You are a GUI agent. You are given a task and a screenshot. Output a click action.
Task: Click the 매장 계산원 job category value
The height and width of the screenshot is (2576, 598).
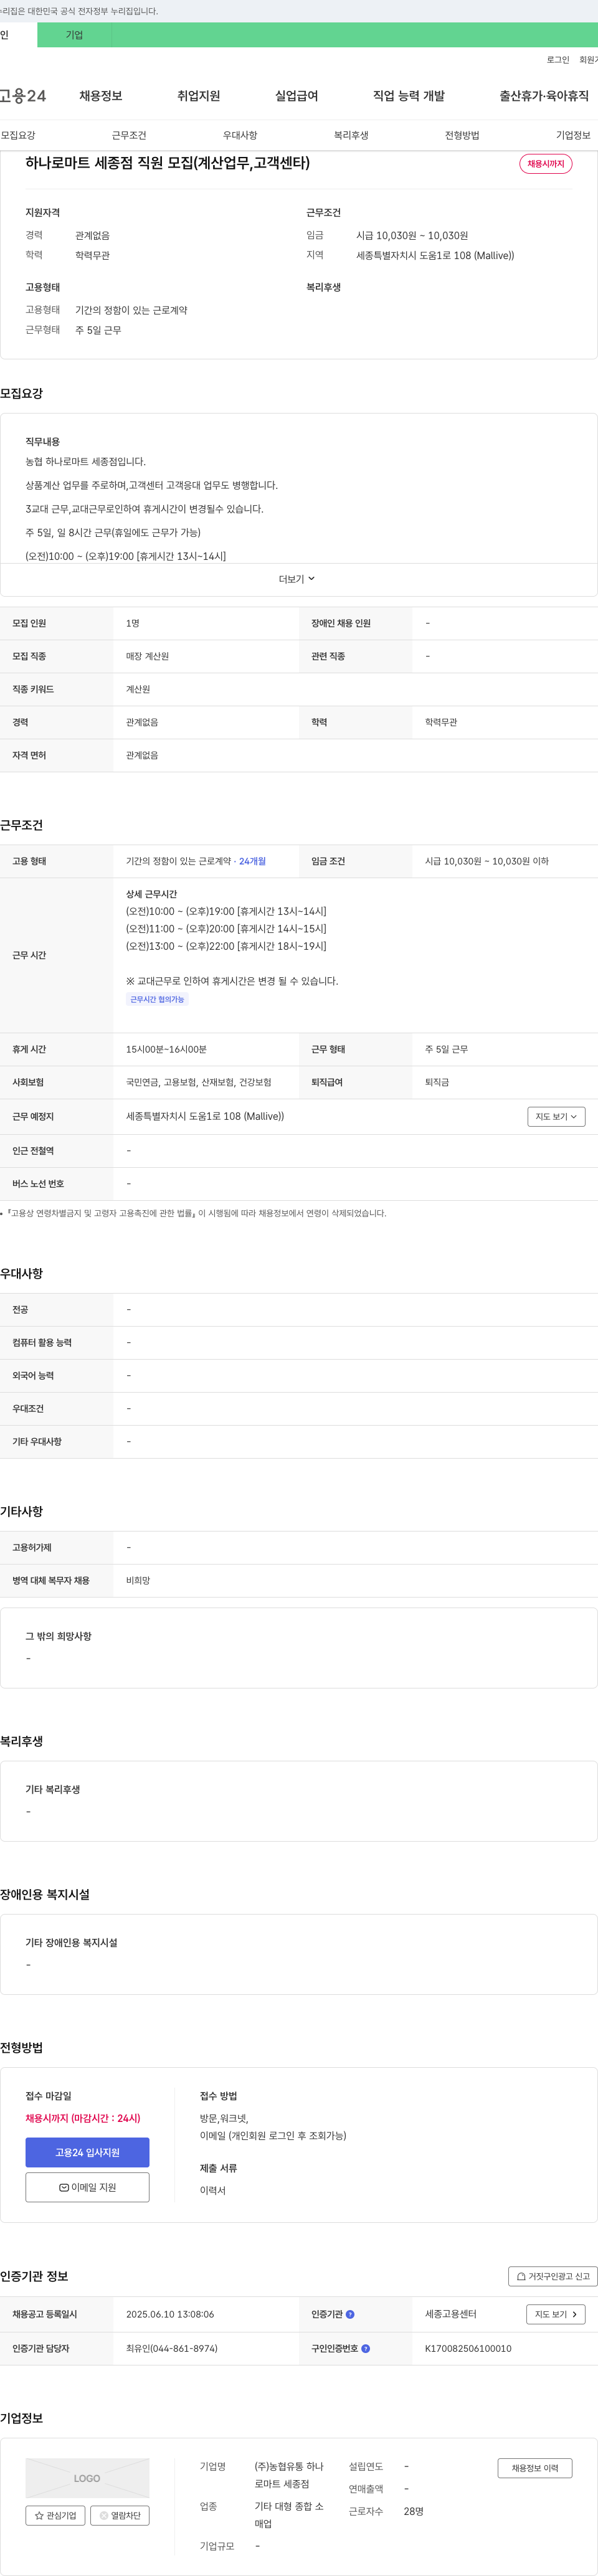click(147, 656)
